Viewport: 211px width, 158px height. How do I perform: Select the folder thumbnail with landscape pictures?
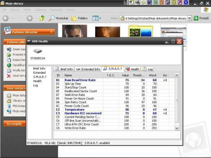click(x=141, y=31)
